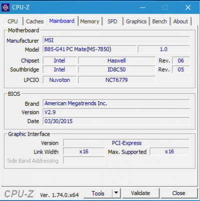
Task: Click the chipset name Haswell
Action: [116, 60]
